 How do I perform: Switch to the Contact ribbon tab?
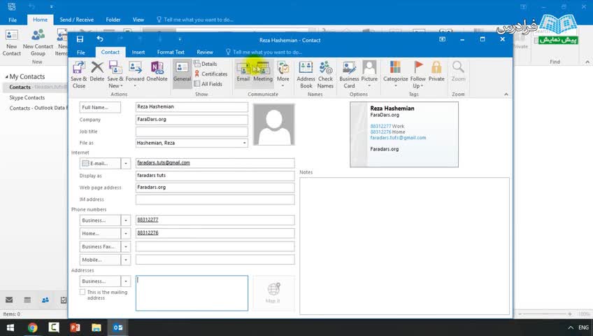(x=110, y=52)
